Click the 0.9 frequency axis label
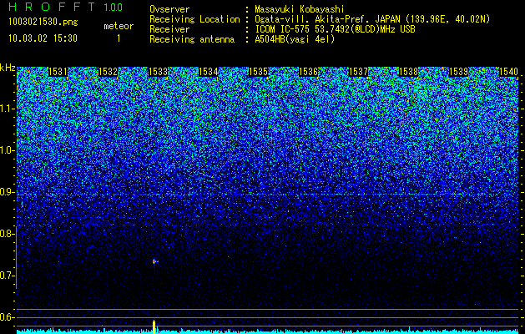The width and height of the screenshot is (525, 334). pos(6,192)
